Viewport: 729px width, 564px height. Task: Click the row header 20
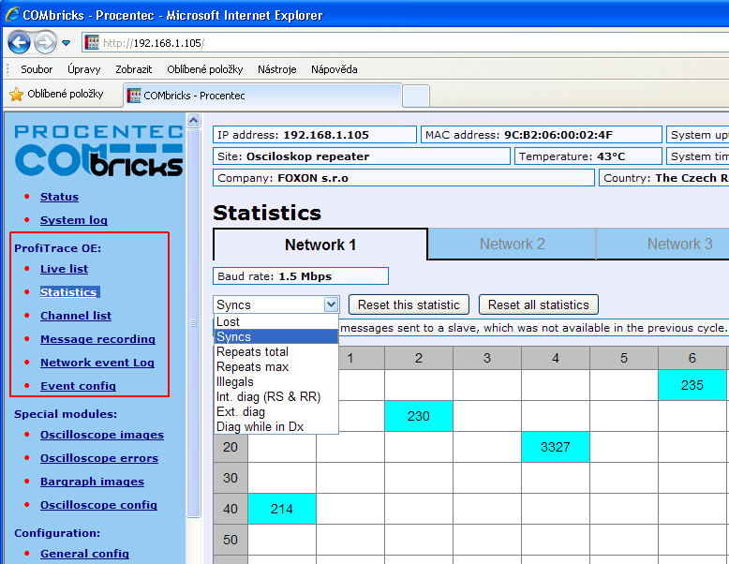pos(231,447)
